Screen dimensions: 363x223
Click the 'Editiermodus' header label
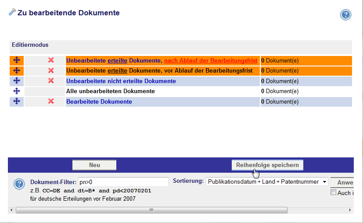click(30, 45)
